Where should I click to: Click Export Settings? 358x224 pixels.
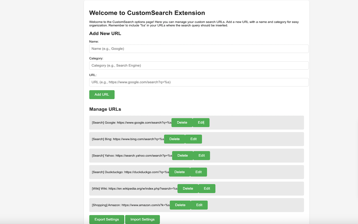tap(107, 219)
